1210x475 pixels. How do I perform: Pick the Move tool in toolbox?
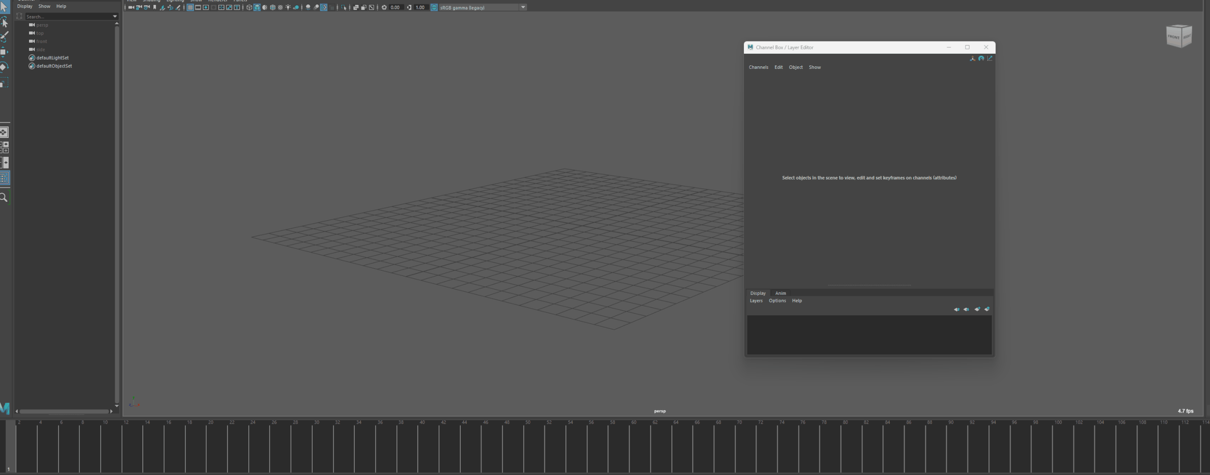(x=4, y=51)
